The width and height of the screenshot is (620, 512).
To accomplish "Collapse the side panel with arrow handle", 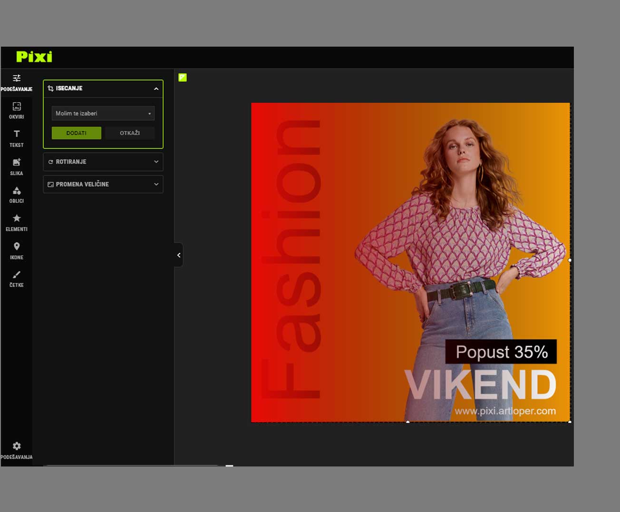I will tap(179, 255).
